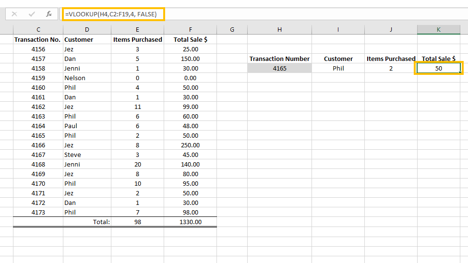The height and width of the screenshot is (263, 468).
Task: Click 'Customer' lookup header in column I
Action: [338, 59]
